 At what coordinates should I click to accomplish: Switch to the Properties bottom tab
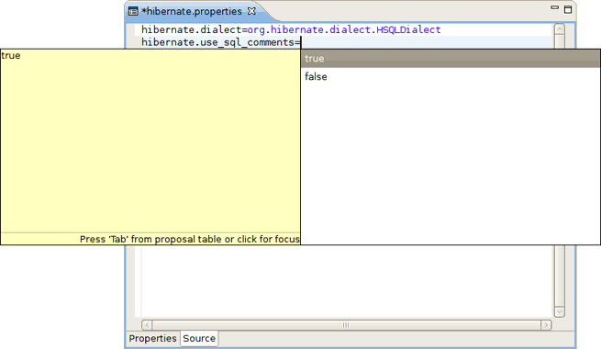pyautogui.click(x=152, y=339)
